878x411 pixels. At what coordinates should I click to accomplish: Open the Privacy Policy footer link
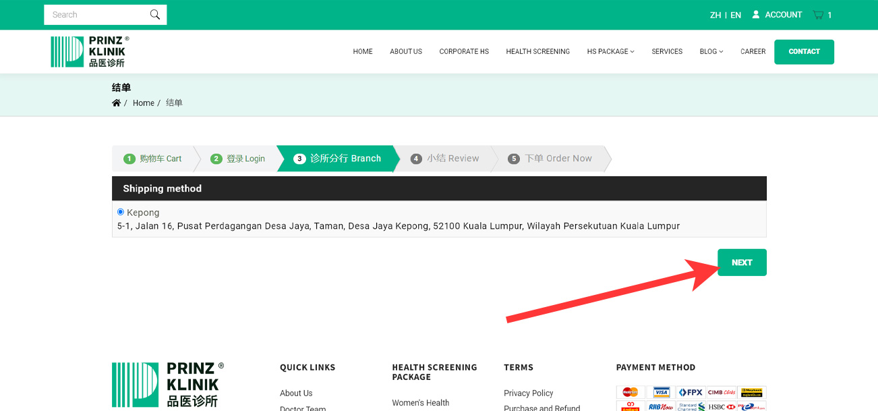point(528,393)
